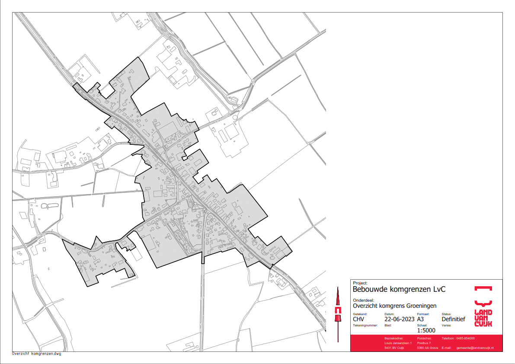Click the roundabout on the map
This screenshot has width=515, height=364.
tap(235, 116)
